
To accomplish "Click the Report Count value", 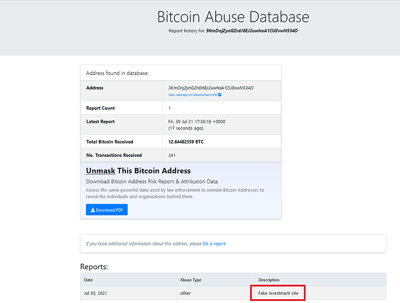I will click(170, 108).
